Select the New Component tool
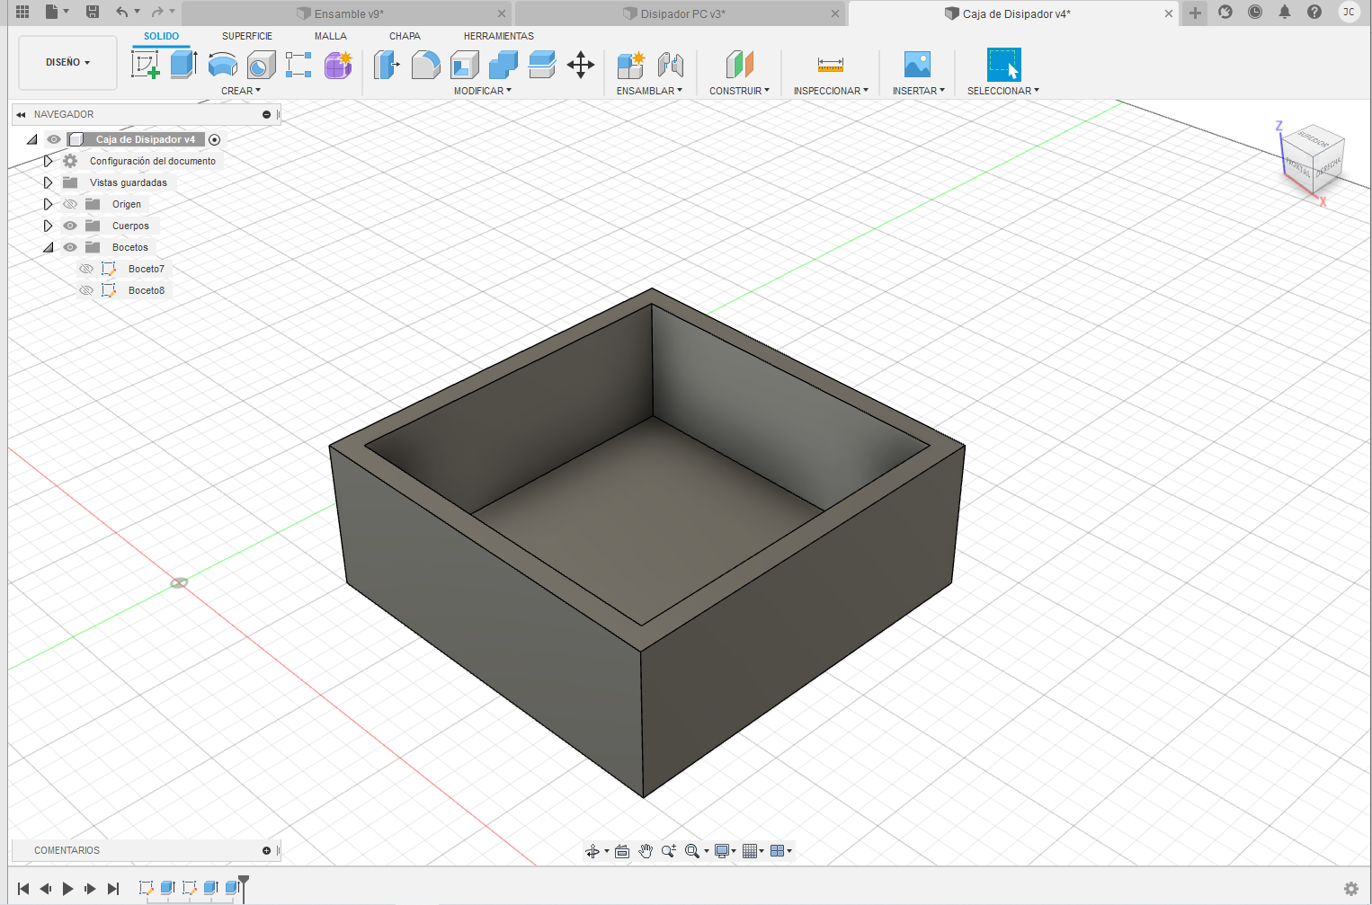Image resolution: width=1372 pixels, height=905 pixels. 631,65
